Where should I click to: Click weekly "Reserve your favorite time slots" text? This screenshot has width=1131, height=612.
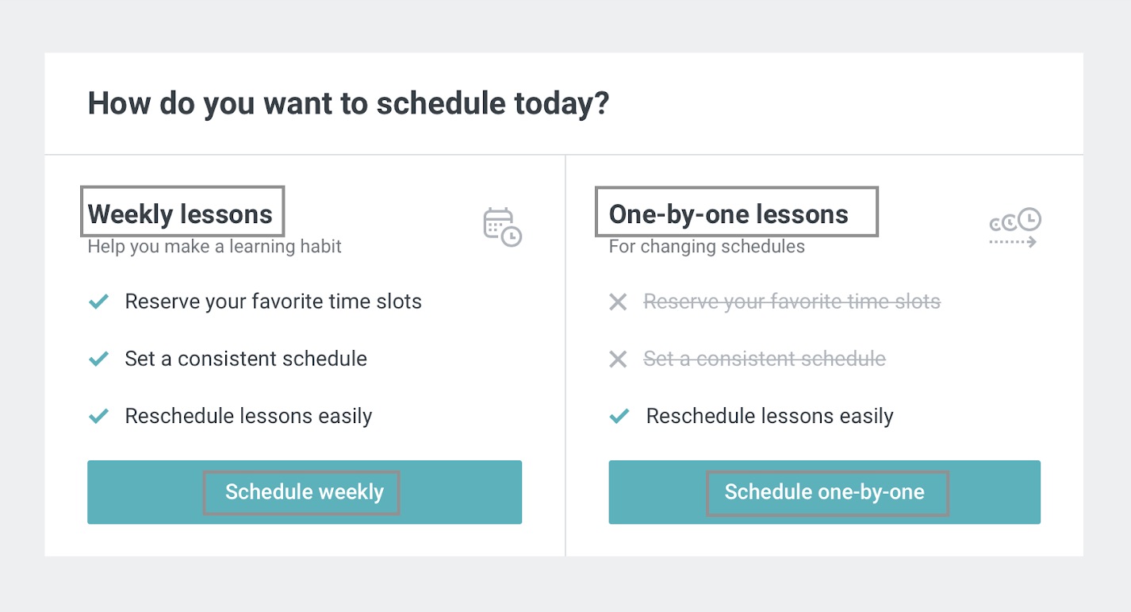pos(273,302)
